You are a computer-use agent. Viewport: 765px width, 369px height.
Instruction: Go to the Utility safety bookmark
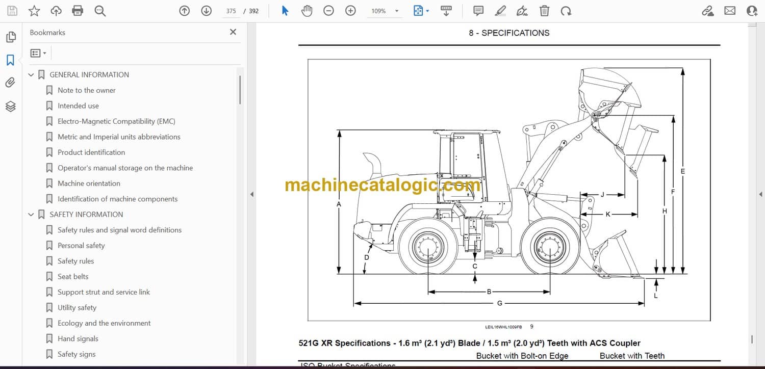(77, 308)
